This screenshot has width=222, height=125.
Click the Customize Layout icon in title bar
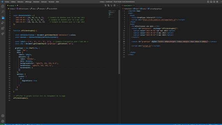[x=217, y=2]
